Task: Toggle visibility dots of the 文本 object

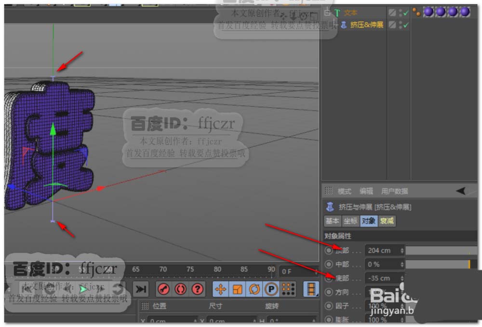Action: click(x=400, y=13)
